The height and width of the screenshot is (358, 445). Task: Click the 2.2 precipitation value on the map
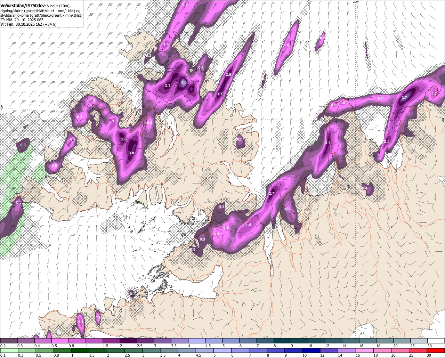click(x=387, y=142)
